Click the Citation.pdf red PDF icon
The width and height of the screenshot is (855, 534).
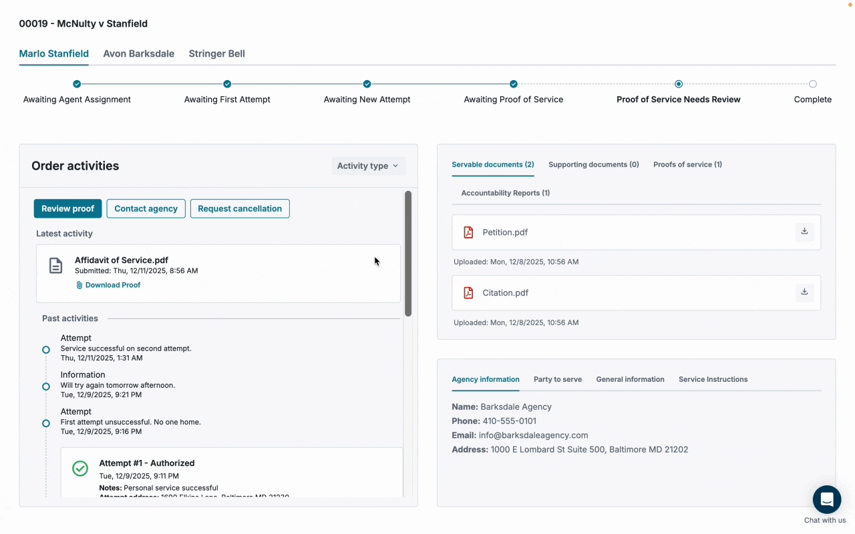pyautogui.click(x=468, y=293)
